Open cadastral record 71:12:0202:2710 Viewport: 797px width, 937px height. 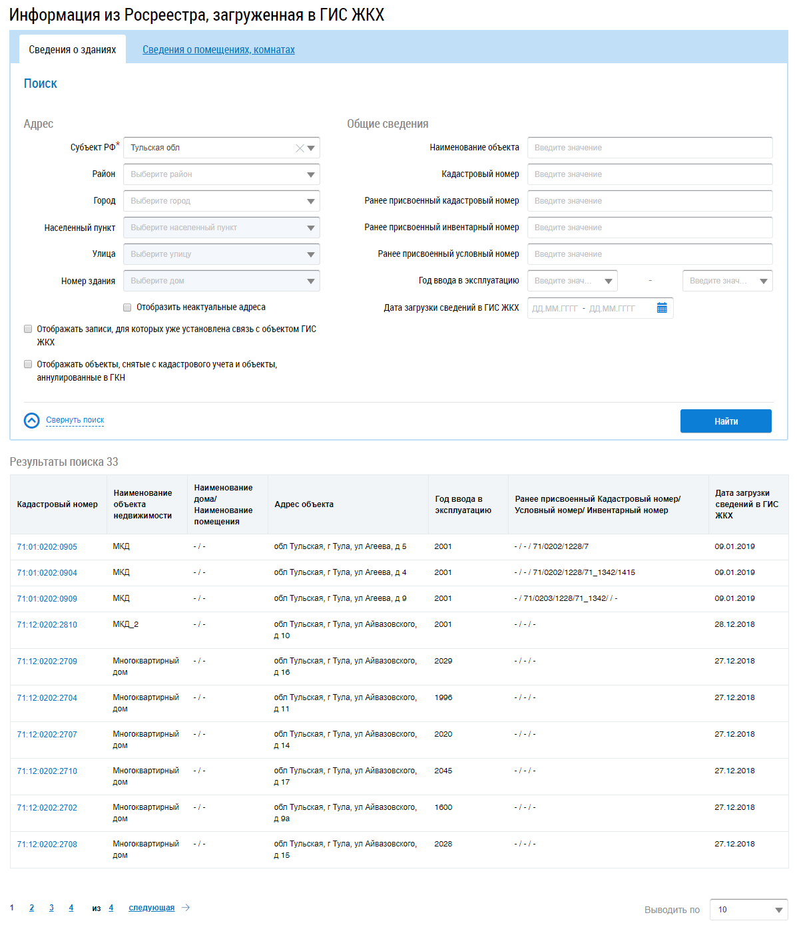tap(47, 771)
